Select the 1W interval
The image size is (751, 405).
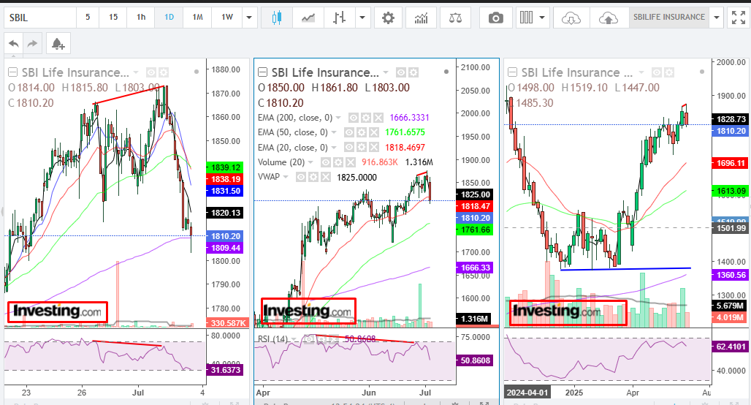click(x=227, y=18)
